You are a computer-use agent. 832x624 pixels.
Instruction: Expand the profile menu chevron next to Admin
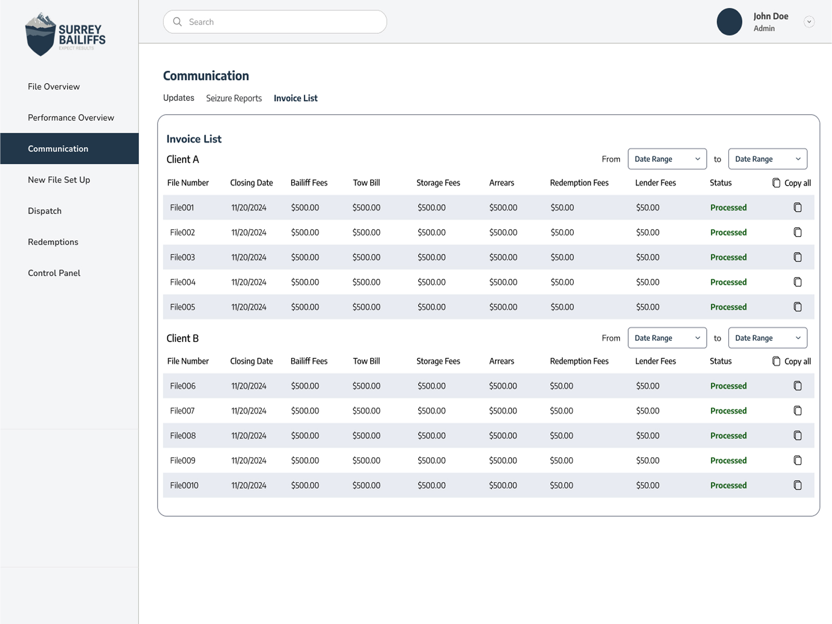pyautogui.click(x=809, y=21)
